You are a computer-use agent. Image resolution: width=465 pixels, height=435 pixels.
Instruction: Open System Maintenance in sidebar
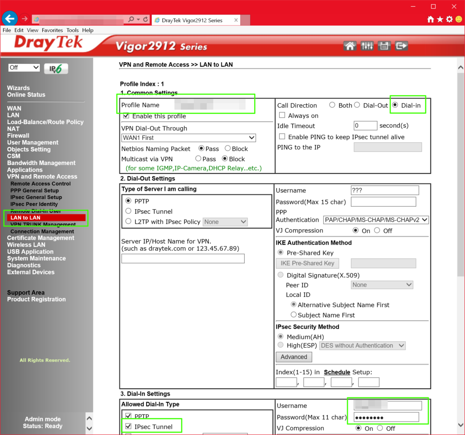pyautogui.click(x=36, y=259)
